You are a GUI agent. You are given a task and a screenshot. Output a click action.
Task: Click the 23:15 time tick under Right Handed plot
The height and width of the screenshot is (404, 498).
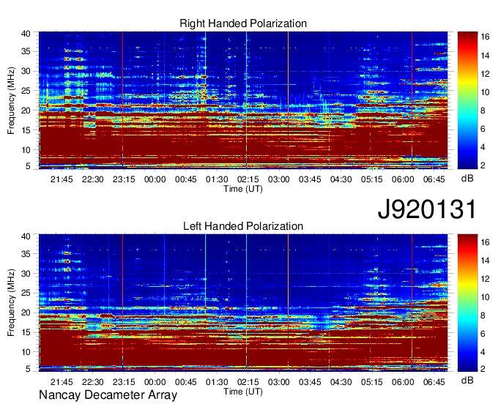coord(124,179)
